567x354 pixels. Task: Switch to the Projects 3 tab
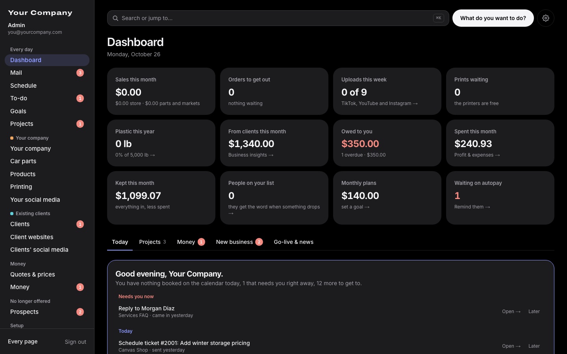coord(152,242)
